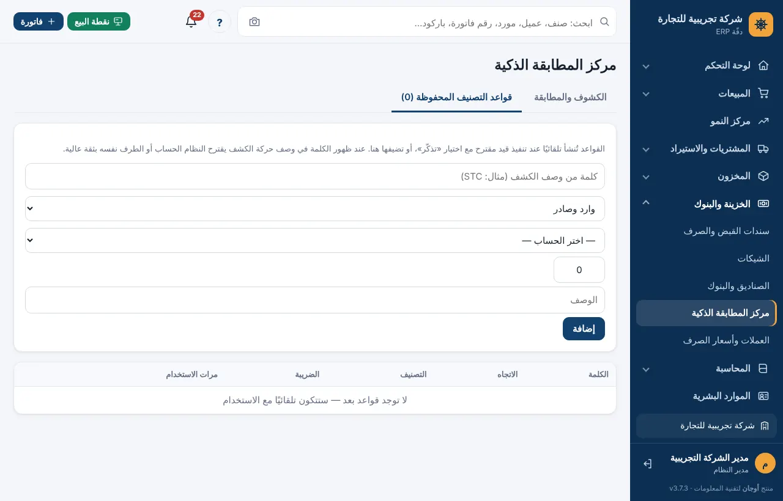Click the ID card icon beside الموارد البشرية
This screenshot has width=783, height=501.
[x=763, y=396]
